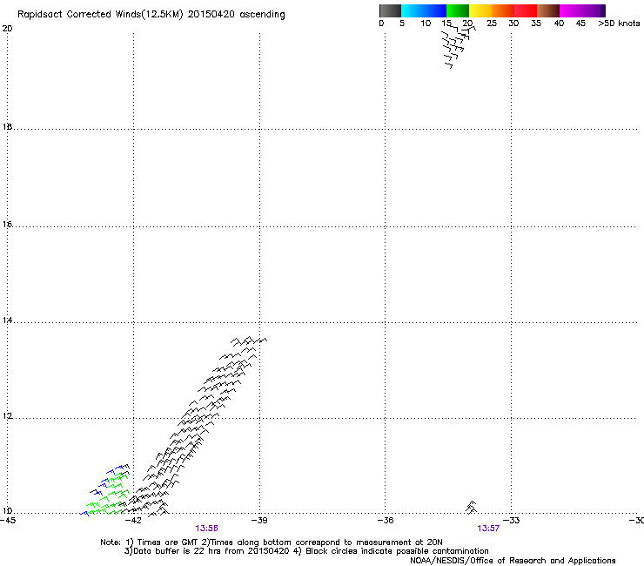The height and width of the screenshot is (566, 644).
Task: Click the magenta-purple 40-50 knots legend segment
Action: pyautogui.click(x=582, y=10)
